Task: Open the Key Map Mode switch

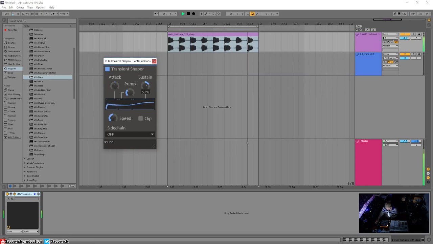Action: tap(404, 14)
